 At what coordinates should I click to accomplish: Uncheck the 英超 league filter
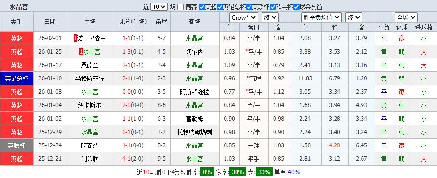pyautogui.click(x=202, y=7)
